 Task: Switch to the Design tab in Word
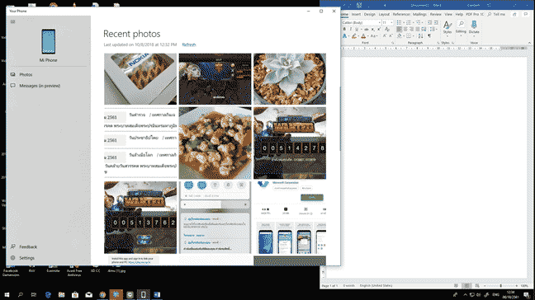[x=370, y=14]
